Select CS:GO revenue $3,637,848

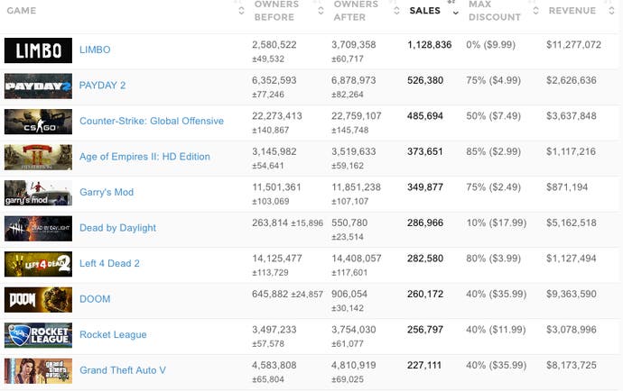pyautogui.click(x=571, y=116)
